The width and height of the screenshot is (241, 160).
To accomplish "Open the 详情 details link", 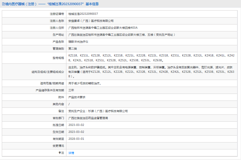I will (71, 153).
